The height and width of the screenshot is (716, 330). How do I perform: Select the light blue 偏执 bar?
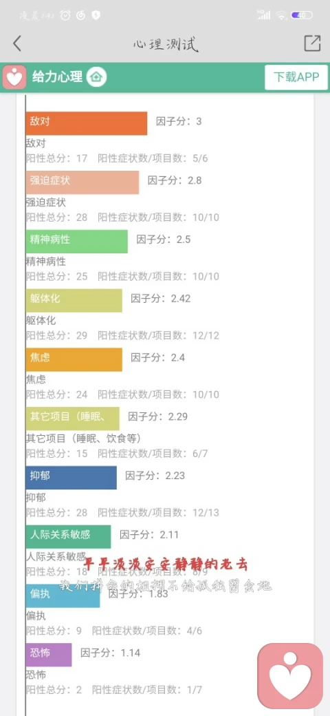coord(63,596)
